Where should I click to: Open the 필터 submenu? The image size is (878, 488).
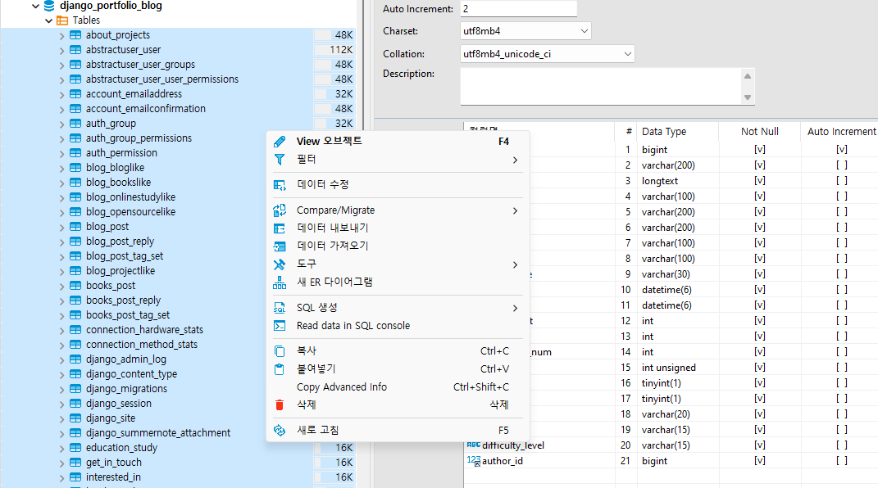[398, 160]
